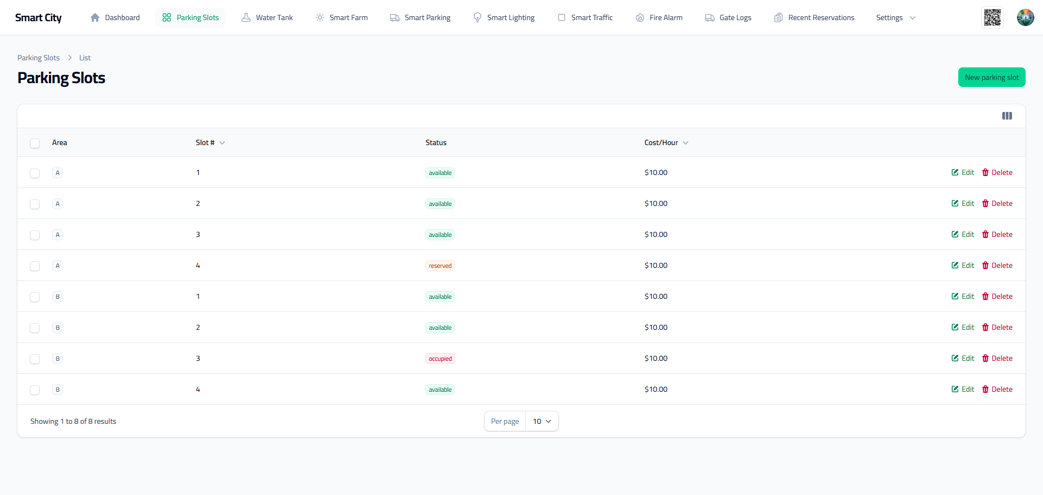Open the Smart Traffic nav item
Screen dimensions: 1043x495
[585, 17]
